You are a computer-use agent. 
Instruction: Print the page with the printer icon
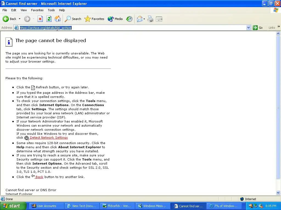coord(150,19)
